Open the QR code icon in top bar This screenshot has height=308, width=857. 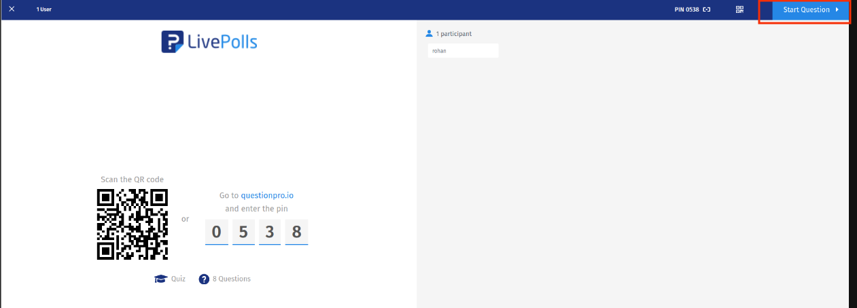[739, 10]
